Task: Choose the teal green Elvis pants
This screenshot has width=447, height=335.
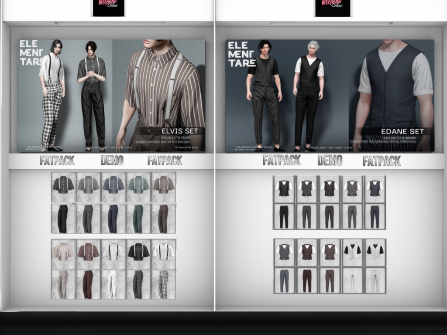Action: [x=138, y=218]
